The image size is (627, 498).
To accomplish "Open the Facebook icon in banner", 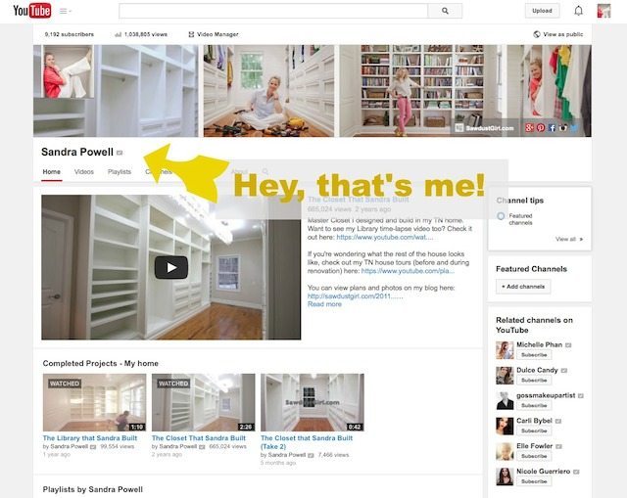I will (x=552, y=128).
